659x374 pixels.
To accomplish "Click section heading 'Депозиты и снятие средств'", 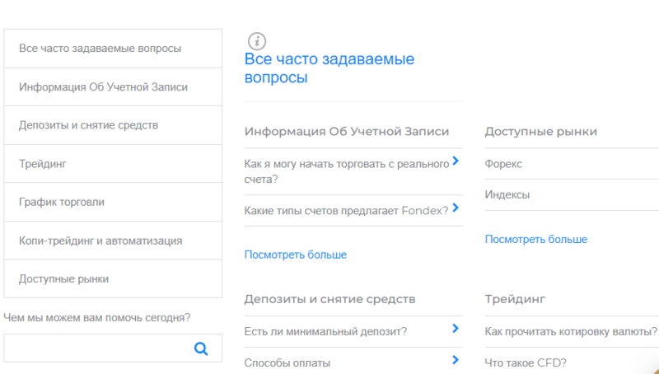I will (330, 299).
